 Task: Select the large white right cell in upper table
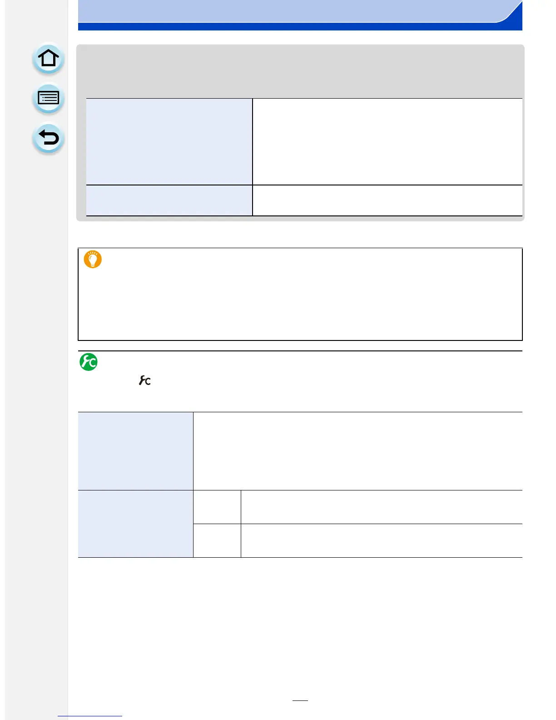pyautogui.click(x=387, y=141)
